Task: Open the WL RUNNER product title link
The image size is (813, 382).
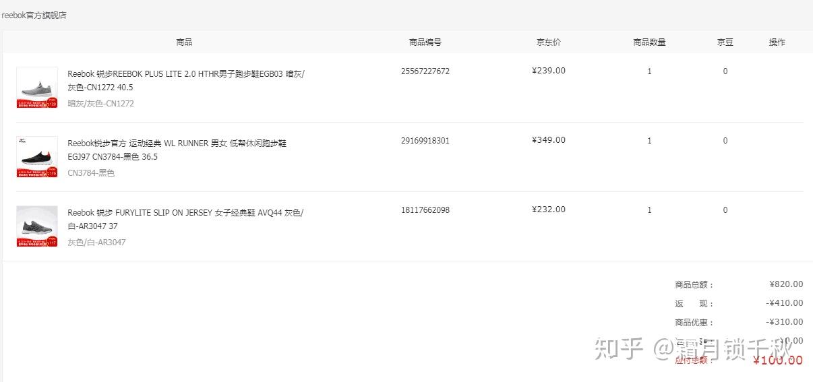Action: 177,150
